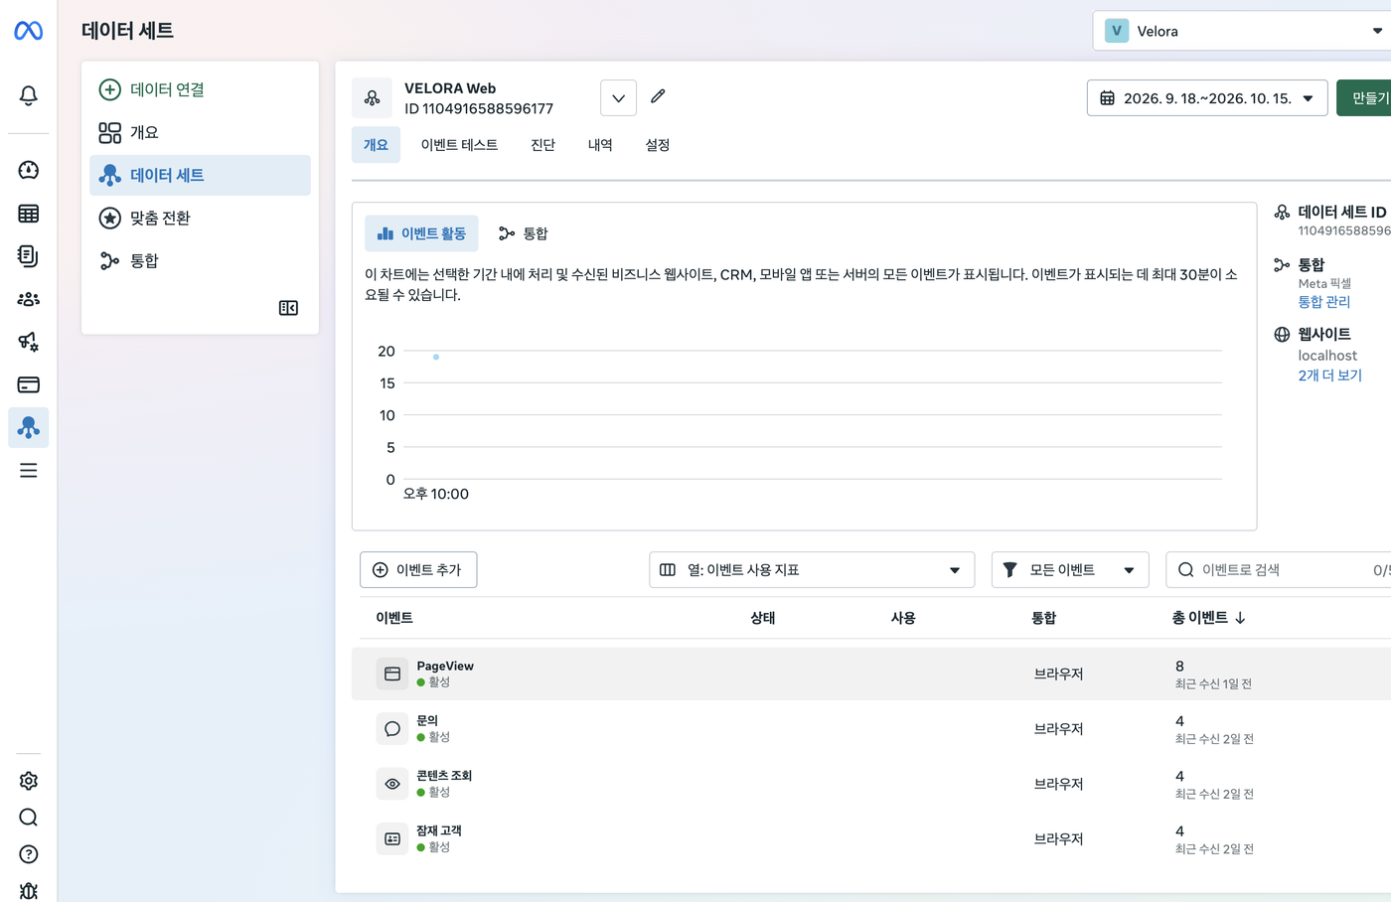The height and width of the screenshot is (902, 1391).
Task: Open the 모든 이벤트 filter dropdown
Action: 1070,570
